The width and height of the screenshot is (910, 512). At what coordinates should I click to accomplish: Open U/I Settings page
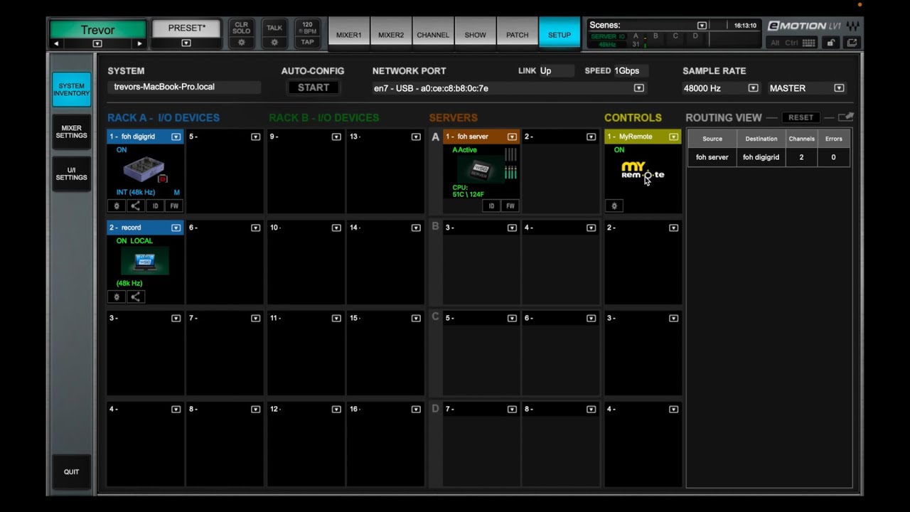click(x=72, y=174)
